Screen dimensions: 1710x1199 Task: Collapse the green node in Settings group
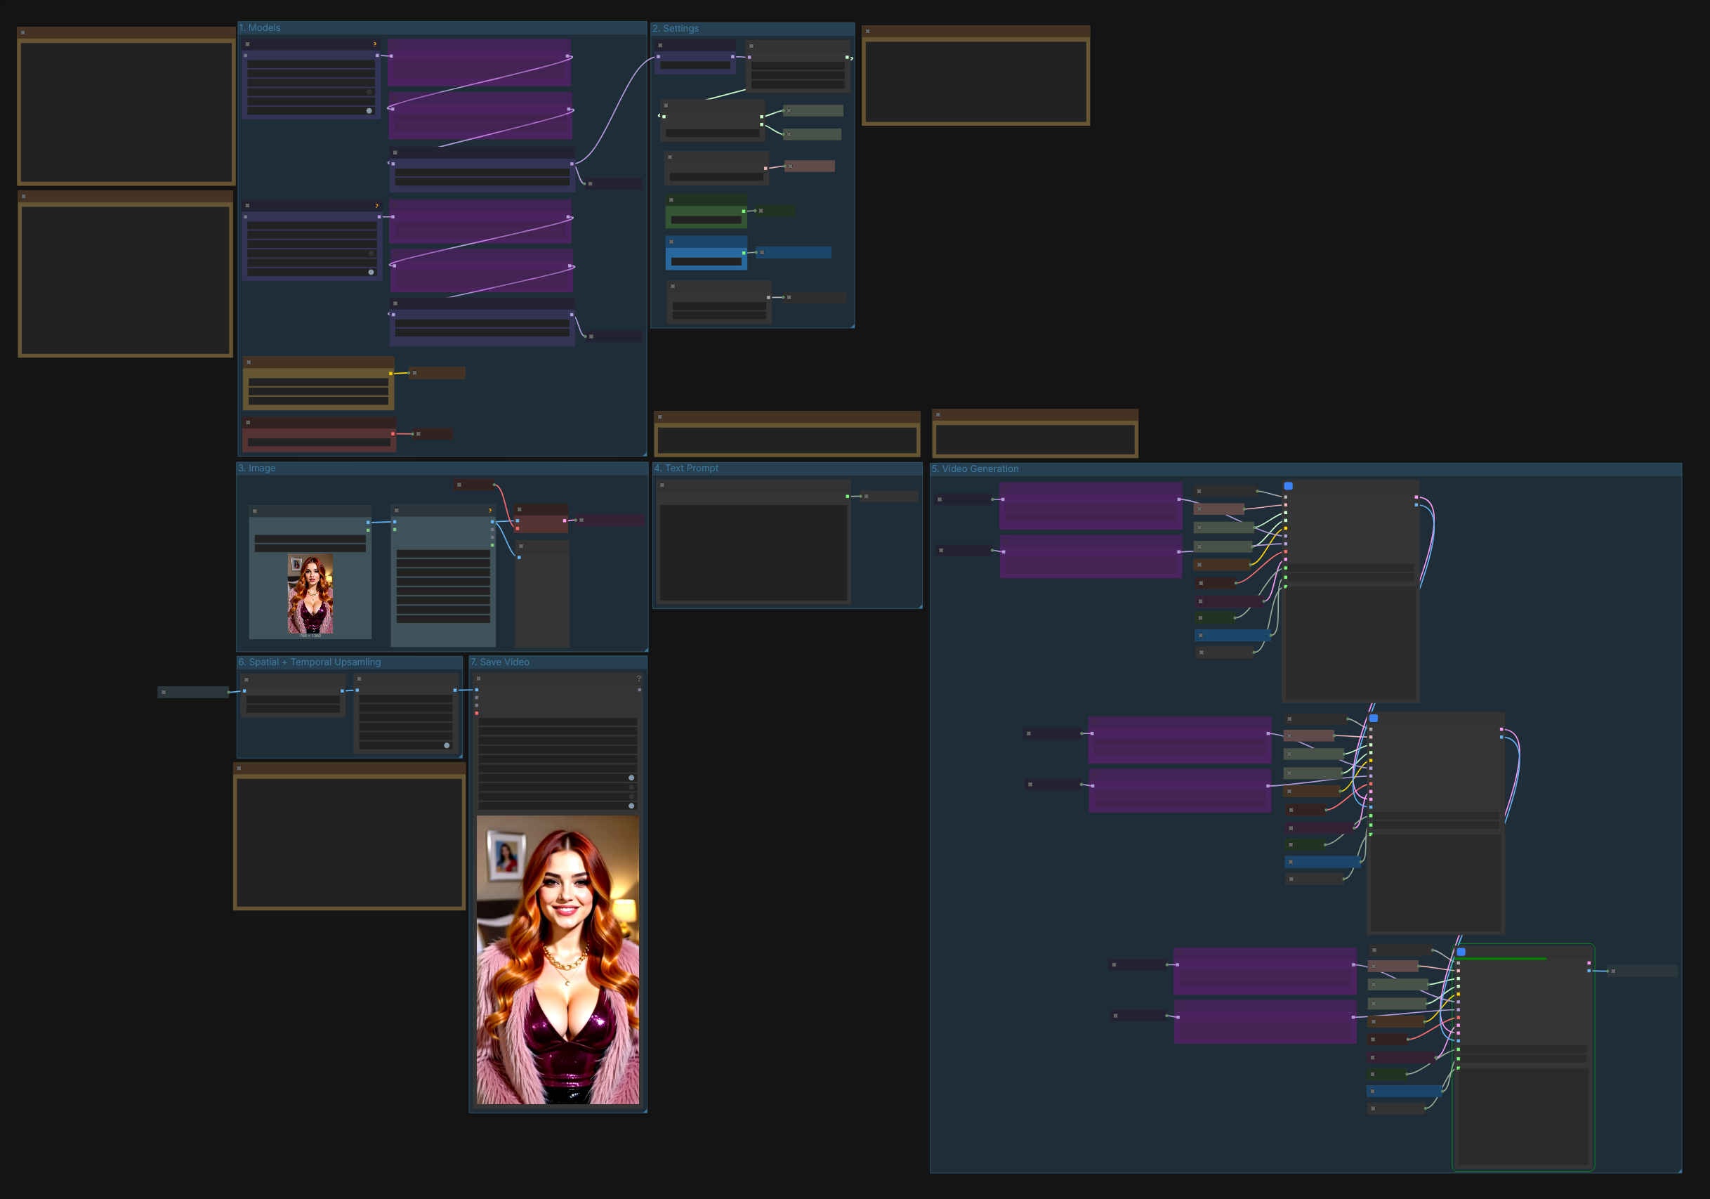click(671, 199)
